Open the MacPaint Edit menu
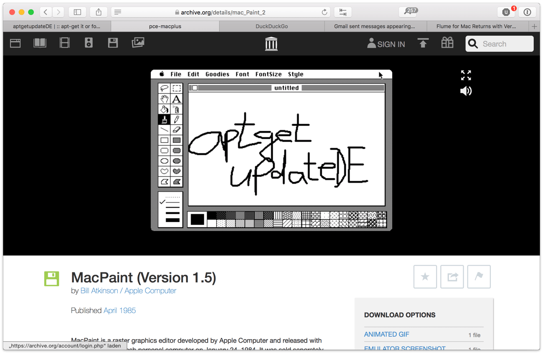The image size is (543, 353). (193, 74)
